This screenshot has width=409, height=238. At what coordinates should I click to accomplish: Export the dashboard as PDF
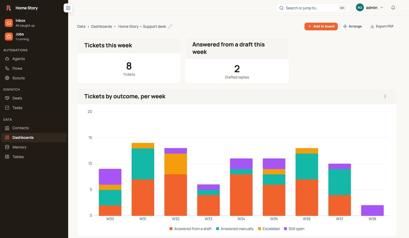(382, 26)
